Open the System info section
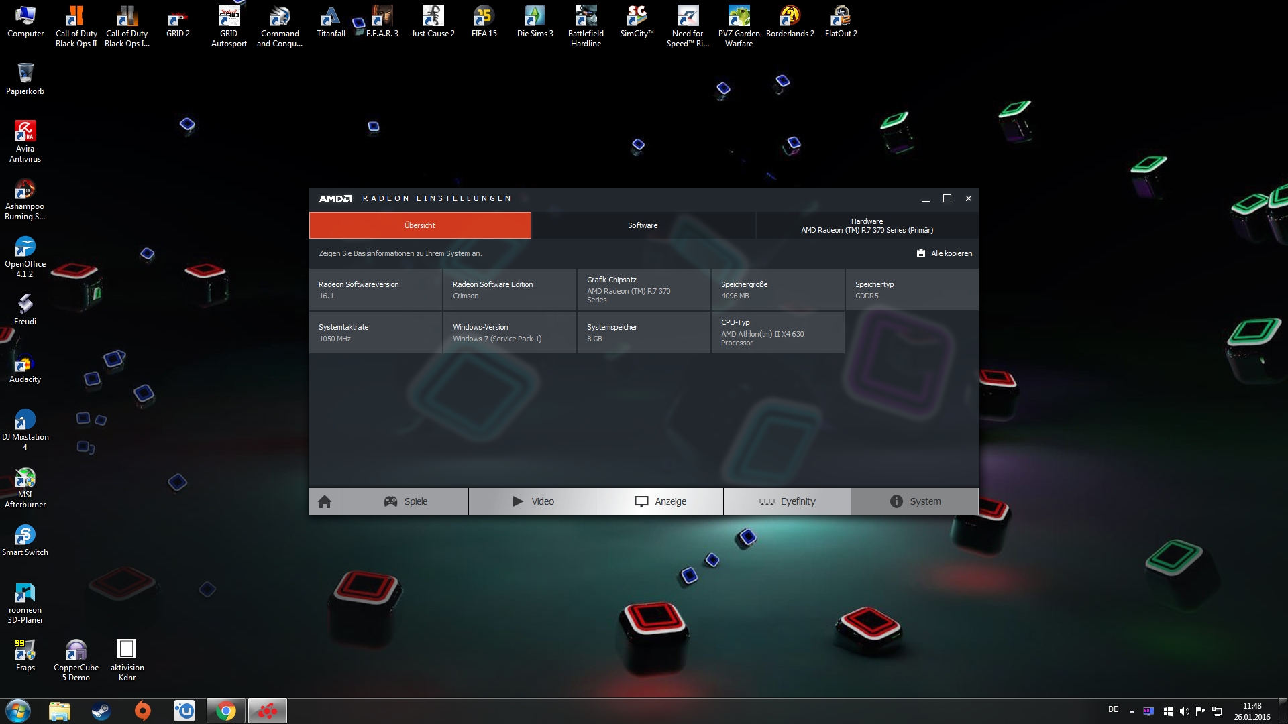Screen dimensions: 1288x724 pos(914,501)
